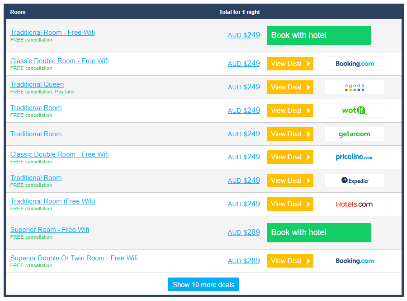
Task: Click the Hotels.com logo
Action: pyautogui.click(x=354, y=204)
